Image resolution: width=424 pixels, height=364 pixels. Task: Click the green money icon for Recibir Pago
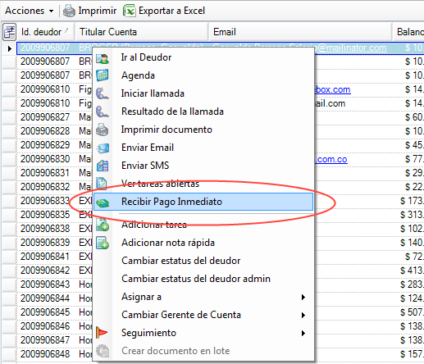(103, 202)
